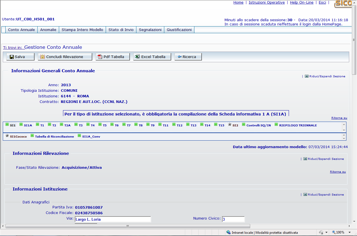Export with the Pdf Tabella button
357x236 pixels.
[x=113, y=57]
